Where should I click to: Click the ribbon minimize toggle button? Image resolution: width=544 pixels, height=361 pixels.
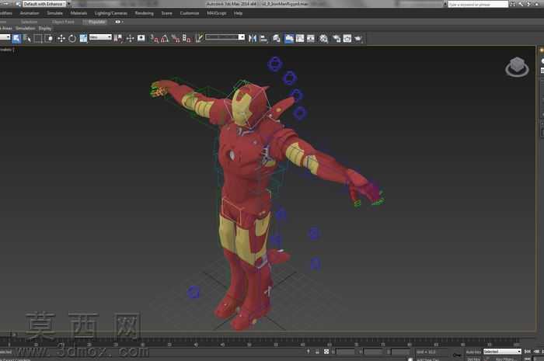pos(118,22)
